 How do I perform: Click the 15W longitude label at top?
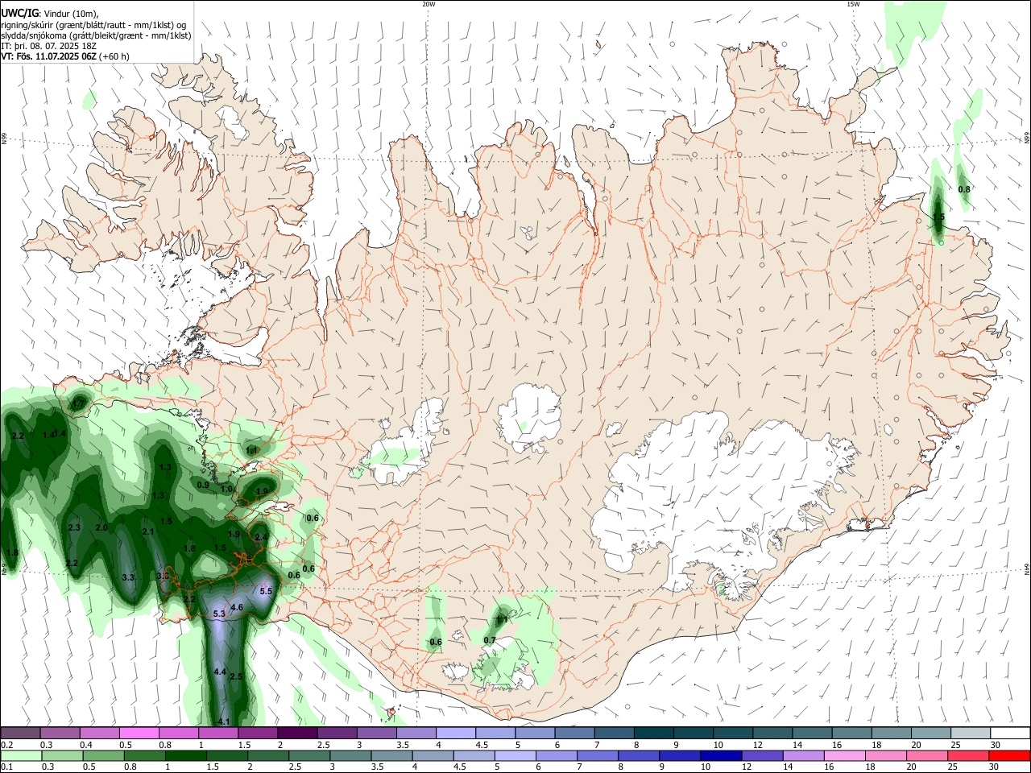coord(852,4)
